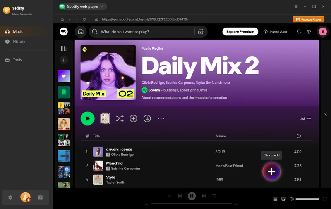
Task: Select the track 'drivers license'
Action: click(119, 149)
